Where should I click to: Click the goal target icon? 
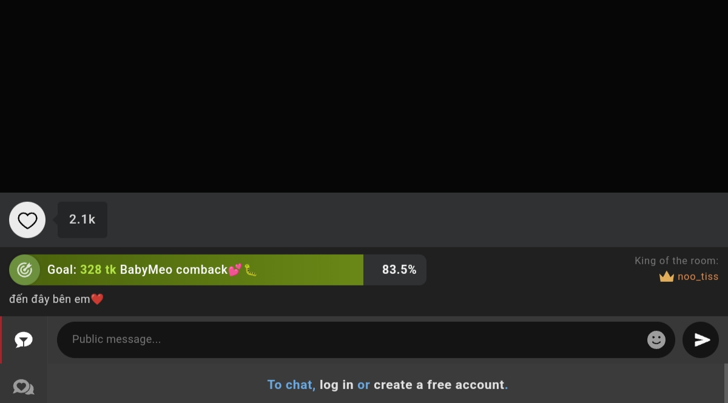[x=24, y=270]
